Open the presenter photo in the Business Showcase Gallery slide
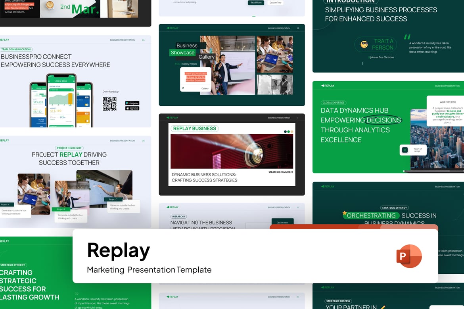Screen dimensions: 464x309 (x=228, y=65)
